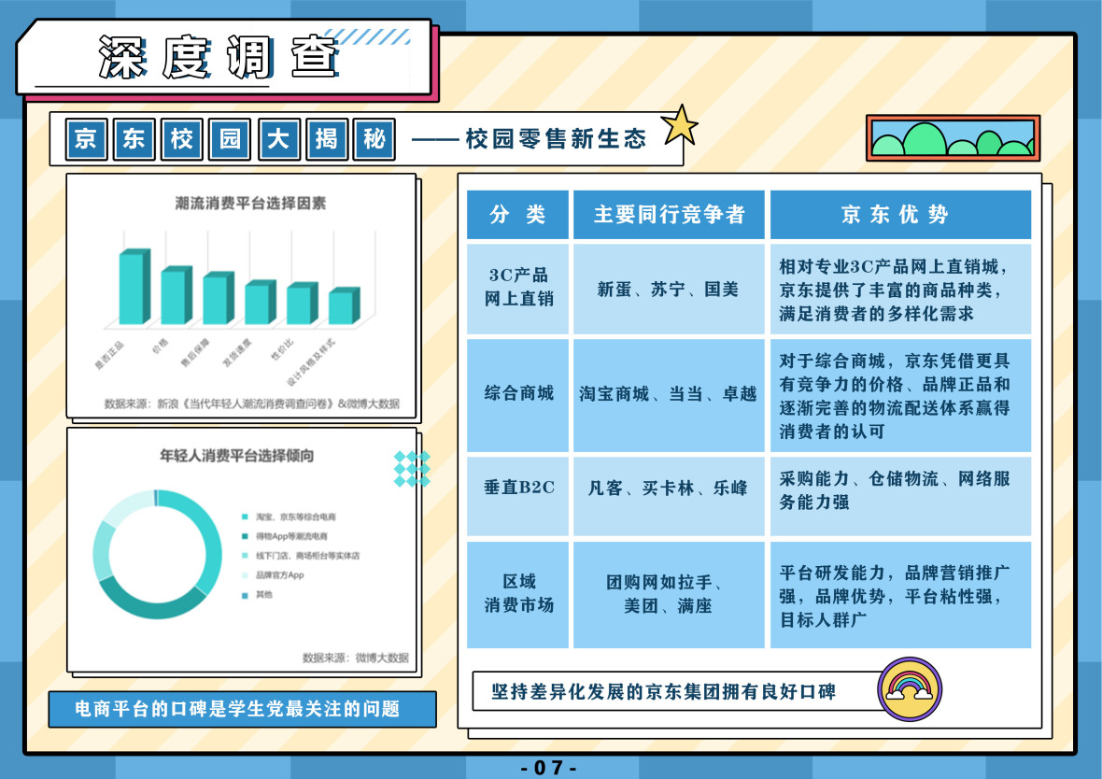
Task: Click the 揭 character tile
Action: coord(326,138)
